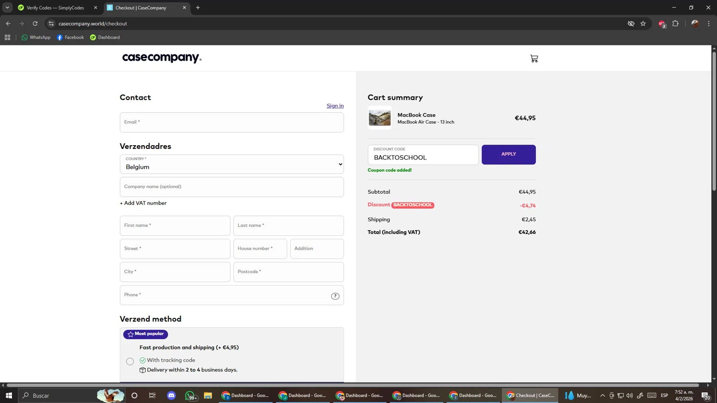Open the Chrome three-dot menu

[709, 23]
